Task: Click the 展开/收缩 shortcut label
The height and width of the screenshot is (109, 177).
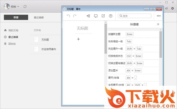Action: click(114, 78)
